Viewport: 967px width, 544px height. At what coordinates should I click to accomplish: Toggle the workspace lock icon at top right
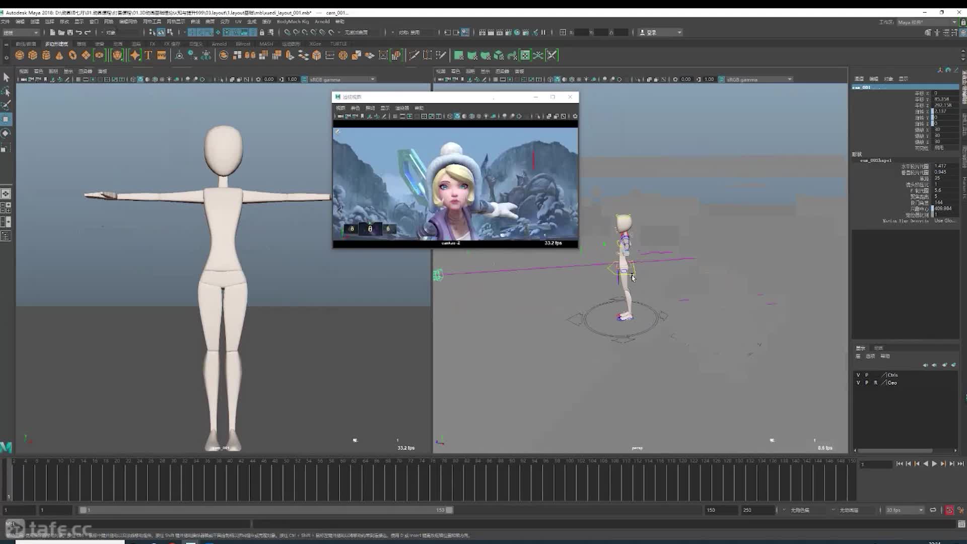[x=963, y=22]
